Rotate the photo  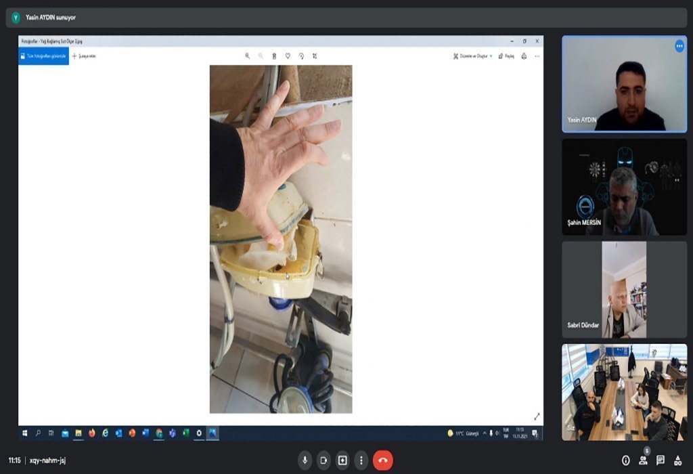[x=301, y=56]
